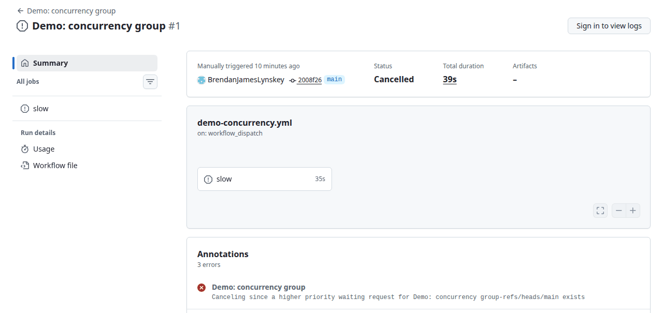This screenshot has width=663, height=313.
Task: Click the cancelled status icon next to sidebar slow job
Action: tap(25, 109)
